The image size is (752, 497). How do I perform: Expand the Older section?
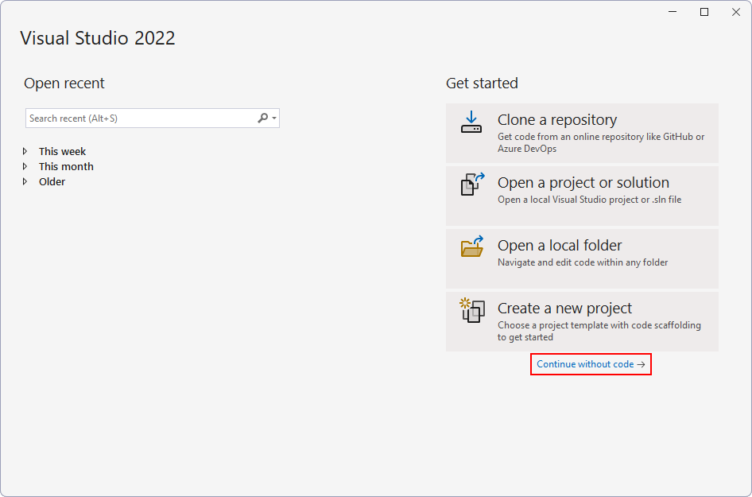click(x=25, y=181)
